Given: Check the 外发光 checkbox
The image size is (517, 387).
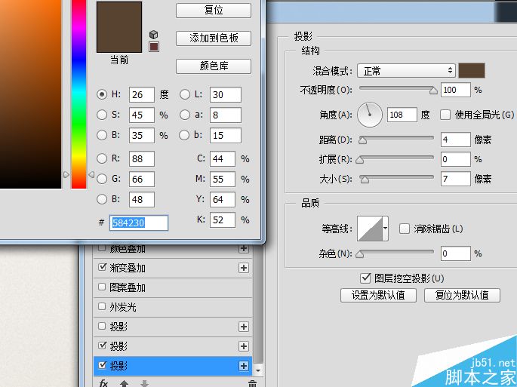Looking at the screenshot, I should [x=102, y=306].
